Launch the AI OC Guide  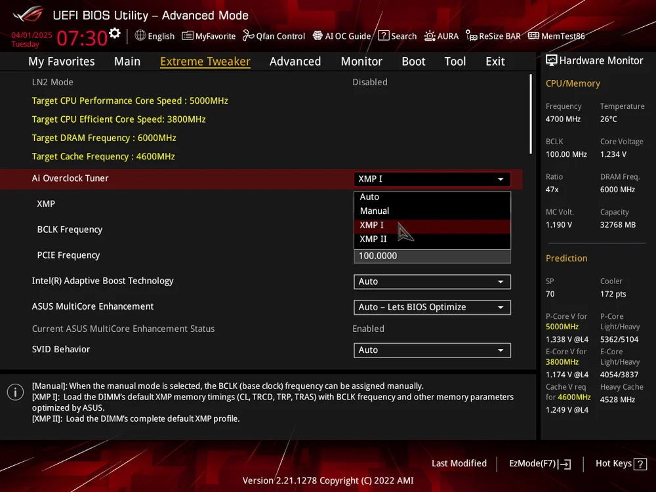click(341, 36)
